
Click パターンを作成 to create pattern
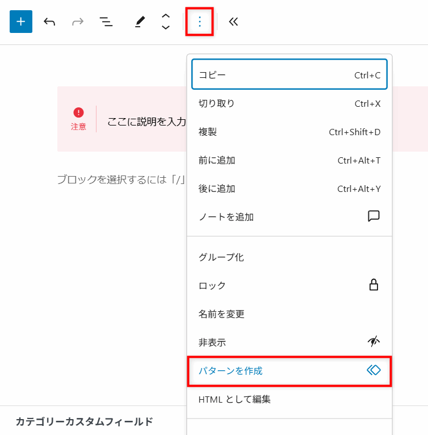click(289, 371)
